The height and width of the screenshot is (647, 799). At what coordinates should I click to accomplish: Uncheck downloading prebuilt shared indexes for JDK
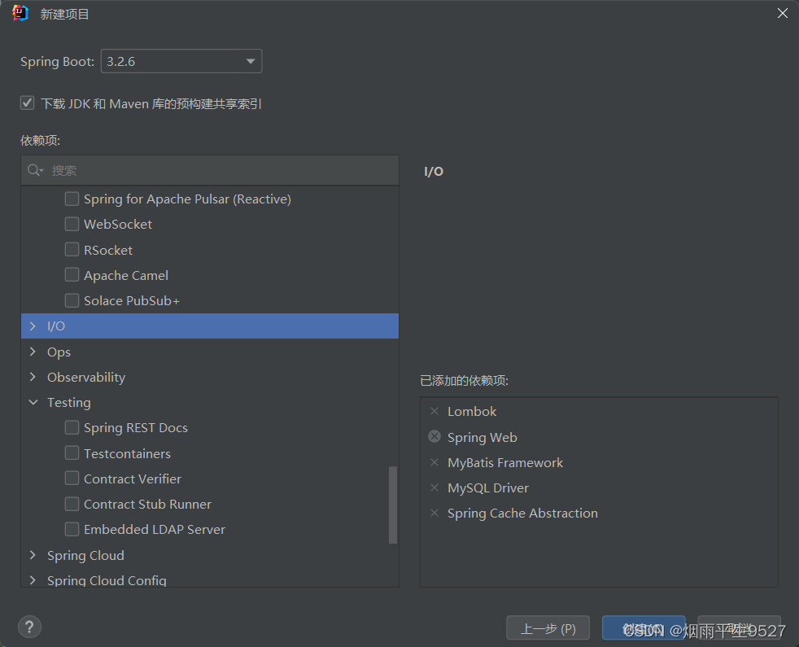[27, 103]
